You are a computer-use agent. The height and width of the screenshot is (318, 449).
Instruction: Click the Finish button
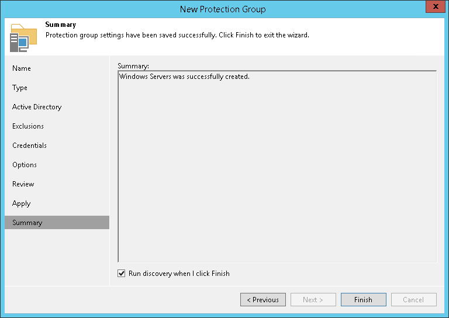363,300
